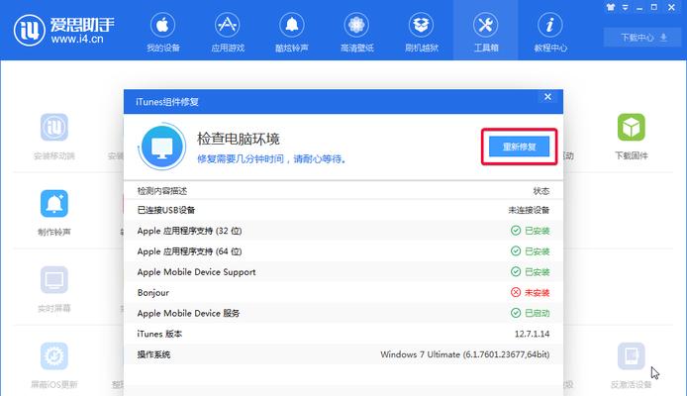Viewport: 687px width, 396px height.
Task: Click the 检查电脑环境 heading text
Action: pyautogui.click(x=238, y=140)
